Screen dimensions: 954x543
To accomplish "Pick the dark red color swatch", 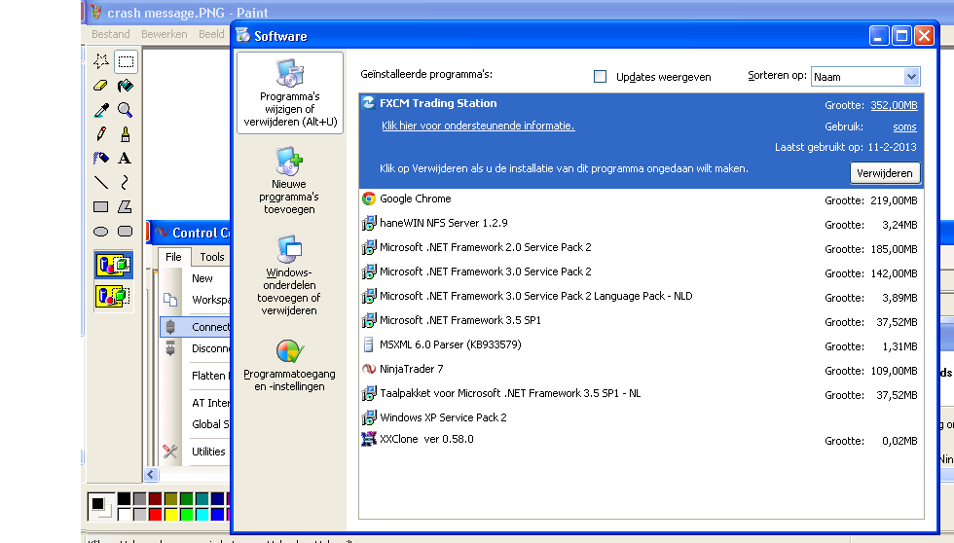I will point(156,498).
